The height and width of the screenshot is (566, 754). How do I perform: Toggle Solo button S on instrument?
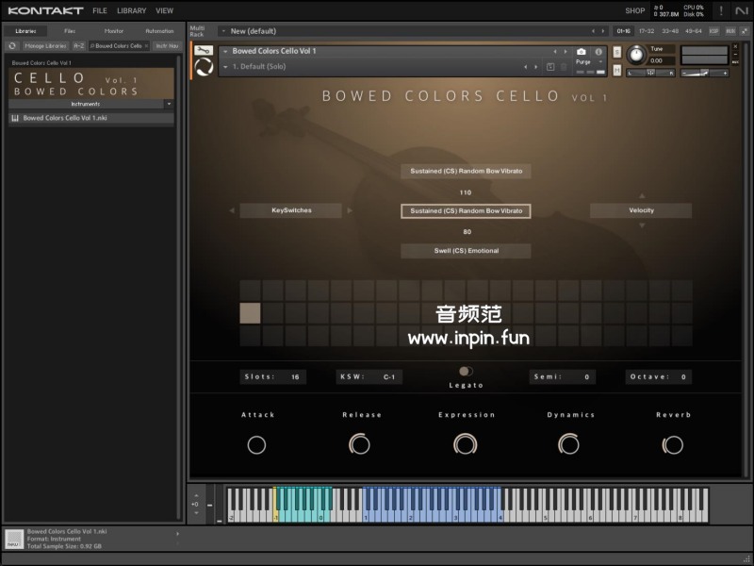[617, 52]
